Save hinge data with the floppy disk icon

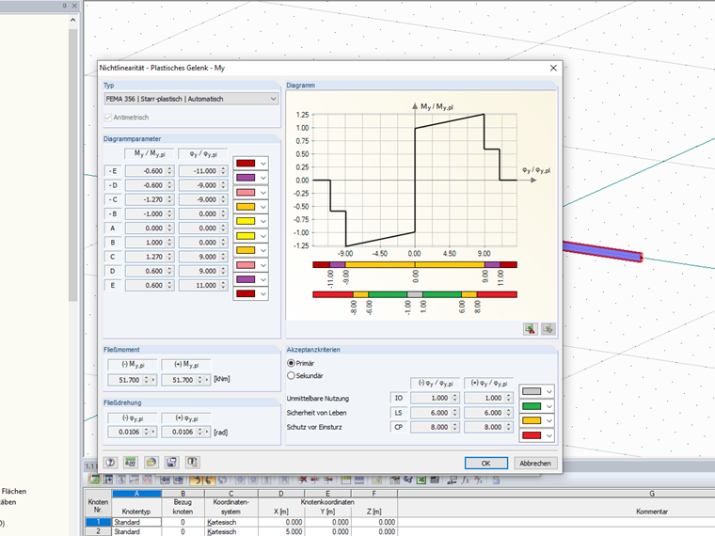(172, 463)
